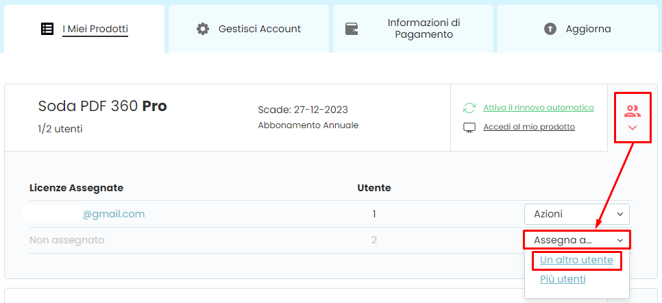Click the red users icon on Soda PDF card

(633, 111)
